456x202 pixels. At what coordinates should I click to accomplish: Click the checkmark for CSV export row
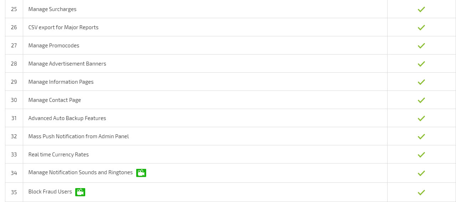click(x=421, y=27)
